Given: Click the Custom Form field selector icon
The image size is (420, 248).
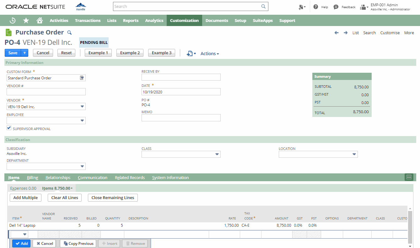Looking at the screenshot, I should click(x=82, y=78).
